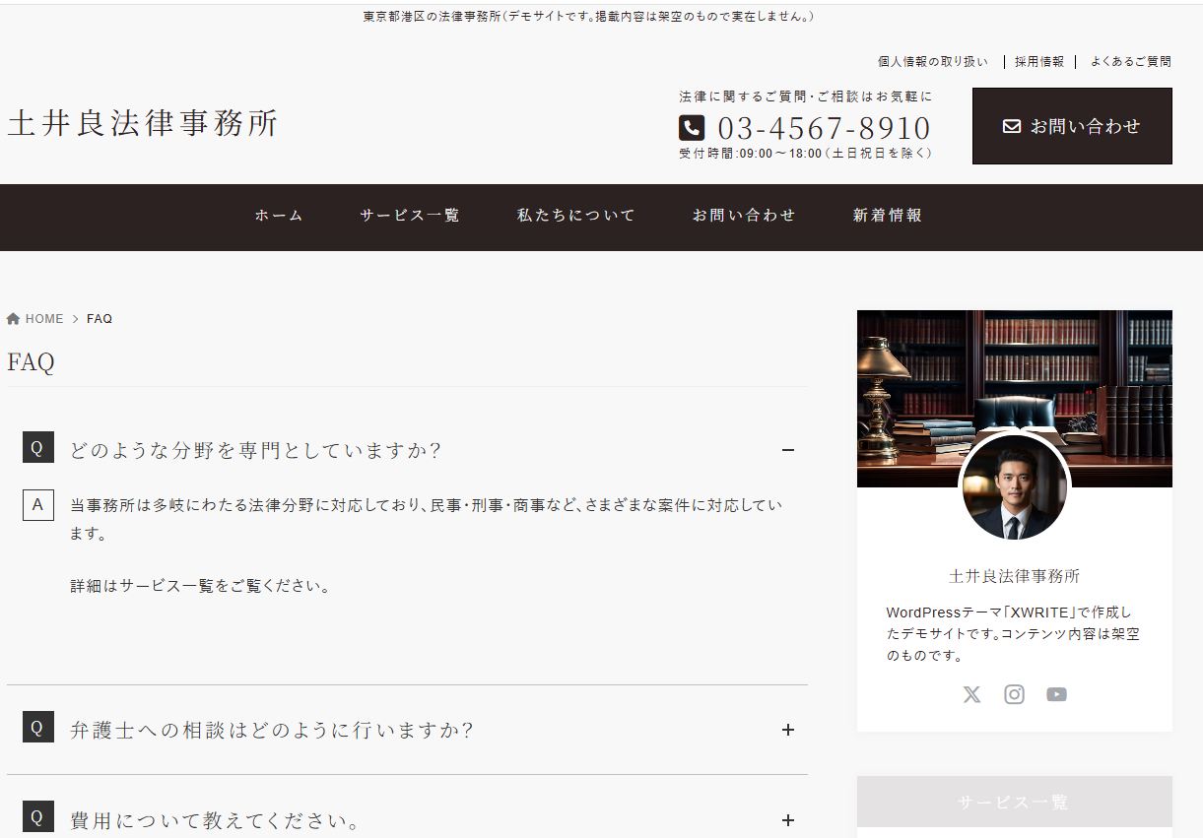The image size is (1203, 838).
Task: Click the envelope icon on the contact button
Action: pyautogui.click(x=1011, y=125)
